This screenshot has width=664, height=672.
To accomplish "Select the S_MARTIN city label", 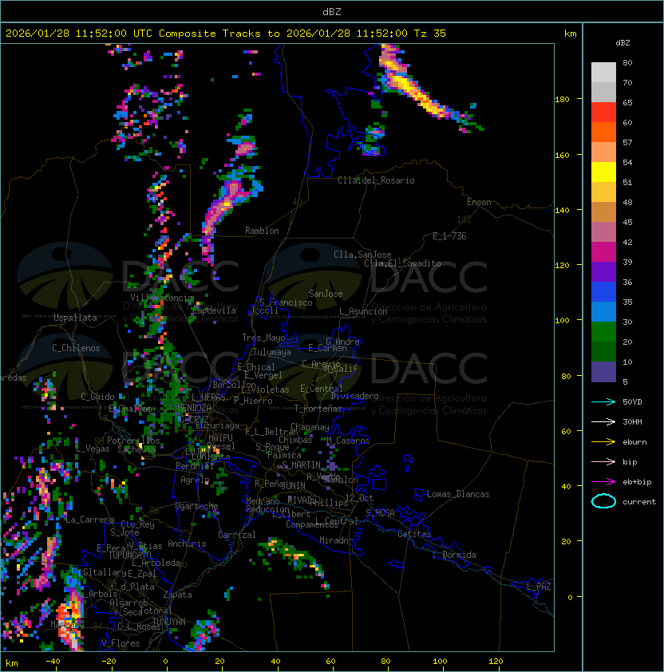I will (x=301, y=465).
